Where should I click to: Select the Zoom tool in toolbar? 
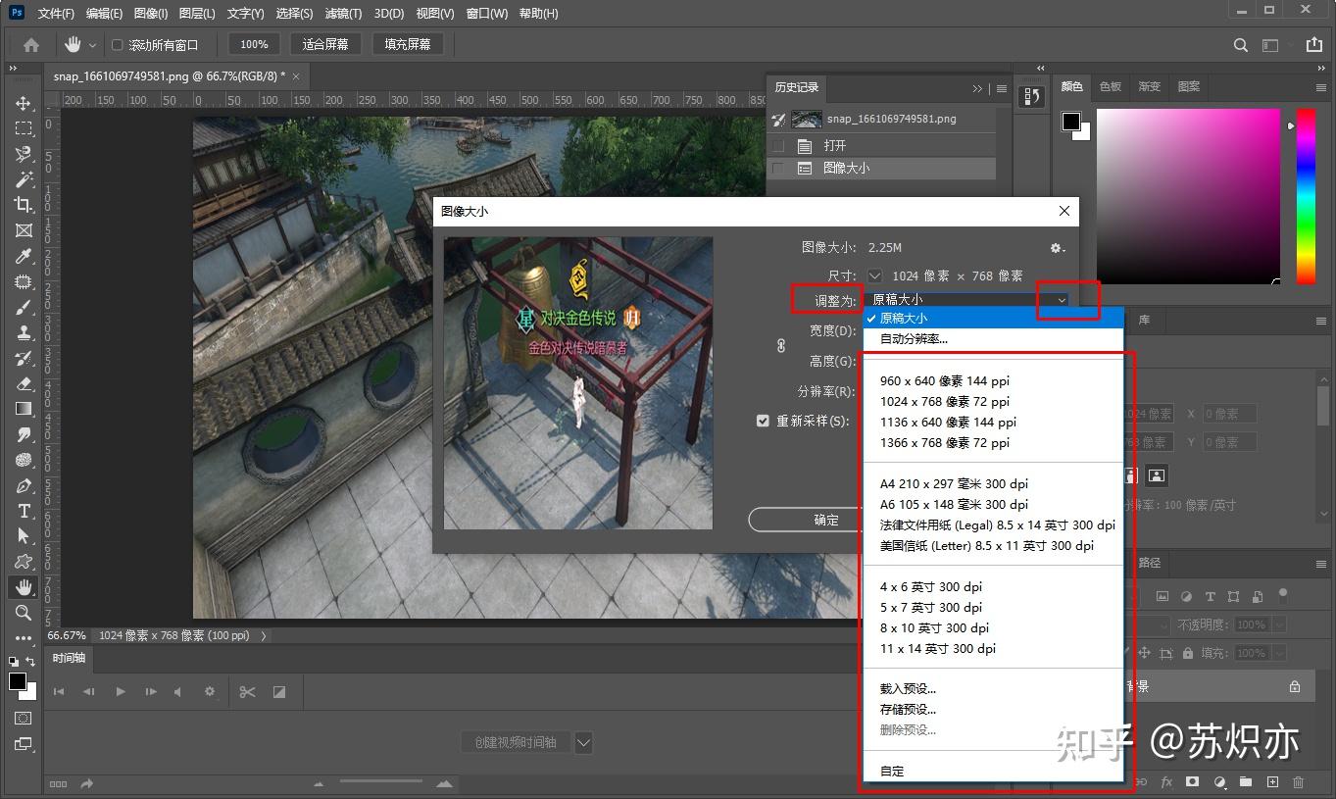click(24, 613)
